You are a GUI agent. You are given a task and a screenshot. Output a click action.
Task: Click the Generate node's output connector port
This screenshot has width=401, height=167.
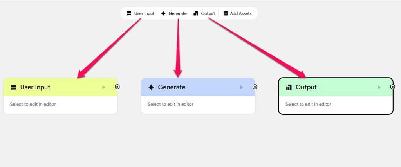click(255, 87)
